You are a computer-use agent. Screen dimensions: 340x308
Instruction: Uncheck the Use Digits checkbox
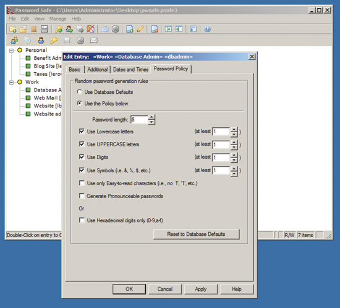[82, 157]
